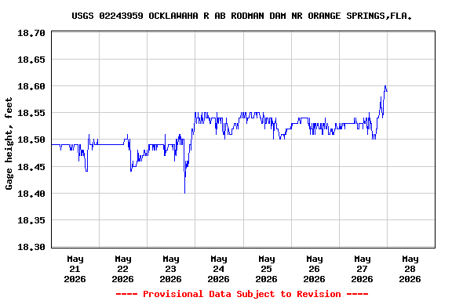Image resolution: width=452 pixels, height=301 pixels.
Task: Click the May 25 2026 date label
Action: (266, 269)
